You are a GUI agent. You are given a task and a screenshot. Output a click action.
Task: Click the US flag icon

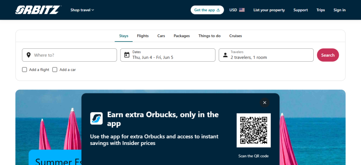click(242, 10)
